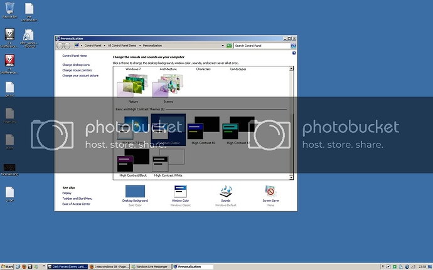Click the Characters theme label
433x270 pixels.
pos(203,70)
